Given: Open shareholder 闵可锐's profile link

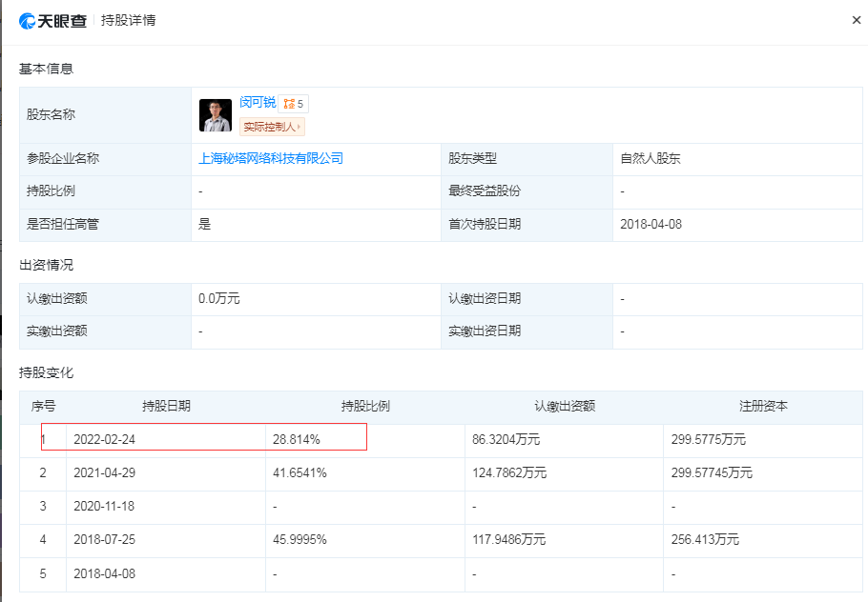Looking at the screenshot, I should (x=257, y=103).
